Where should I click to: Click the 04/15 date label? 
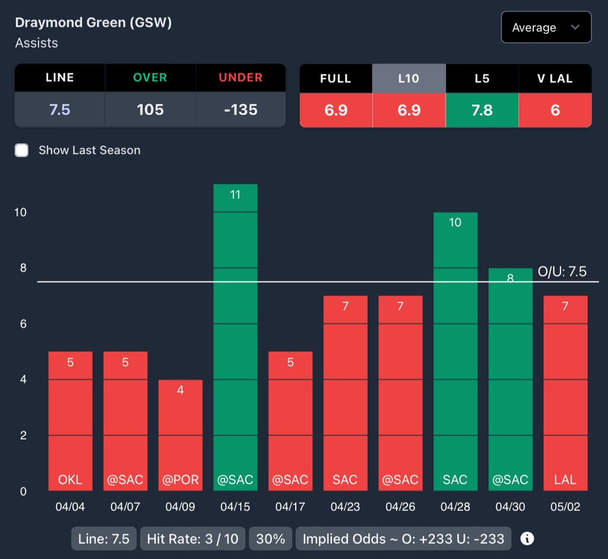pyautogui.click(x=235, y=507)
